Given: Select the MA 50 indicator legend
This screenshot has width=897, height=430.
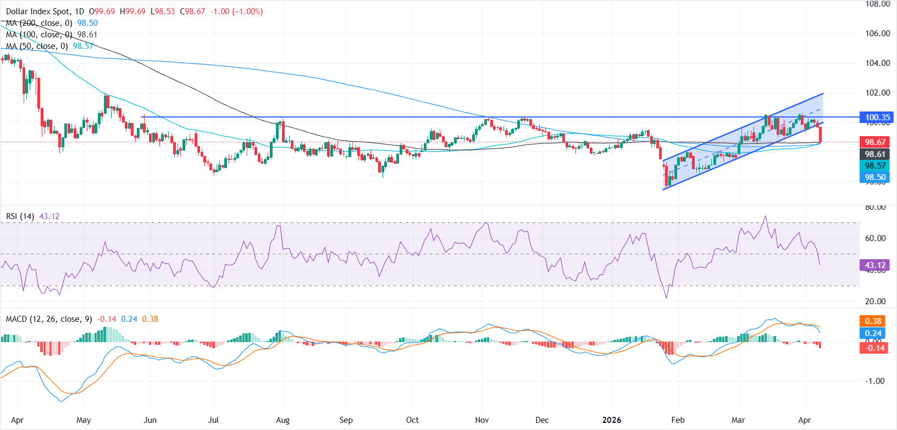Looking at the screenshot, I should pos(37,46).
